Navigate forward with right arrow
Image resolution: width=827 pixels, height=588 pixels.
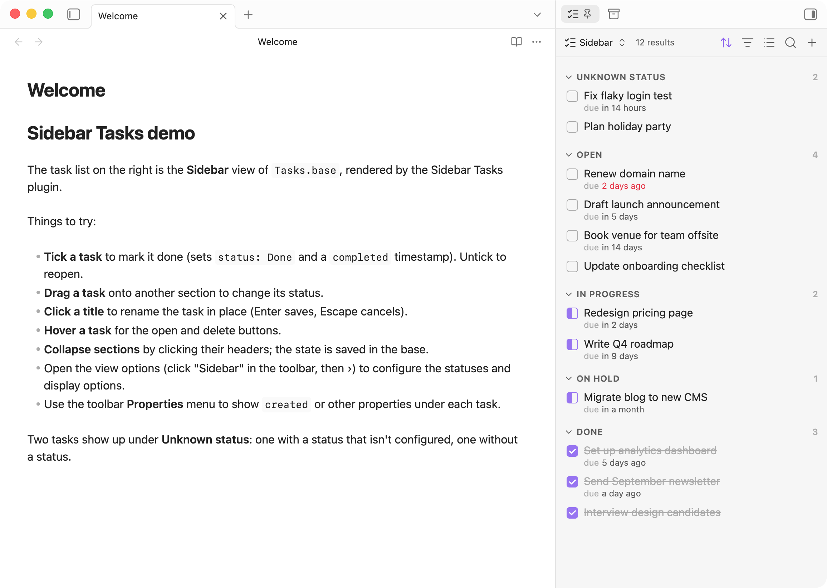pos(39,42)
